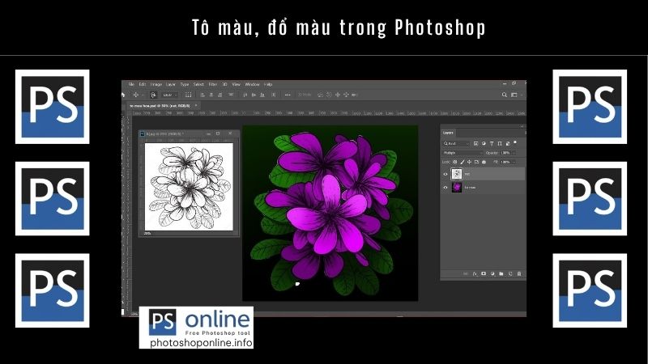Open the 3D menu

tap(225, 84)
